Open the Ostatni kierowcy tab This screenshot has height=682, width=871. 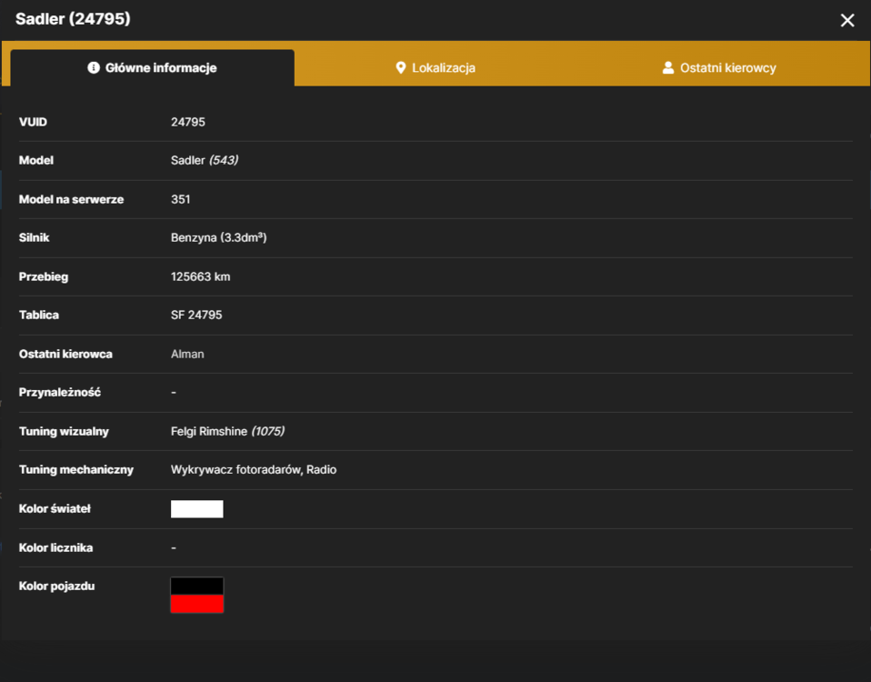click(719, 68)
